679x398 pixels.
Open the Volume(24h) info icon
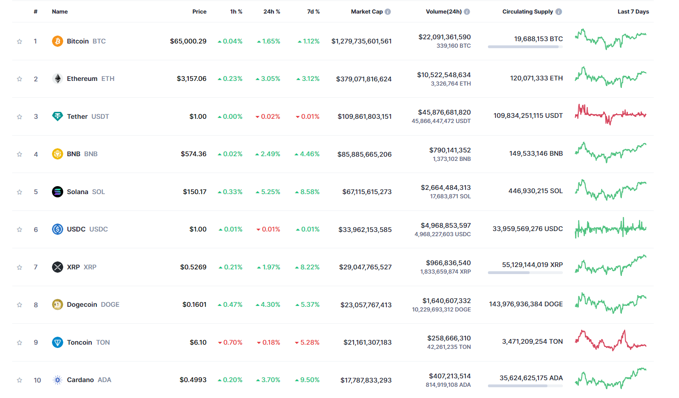(x=467, y=12)
